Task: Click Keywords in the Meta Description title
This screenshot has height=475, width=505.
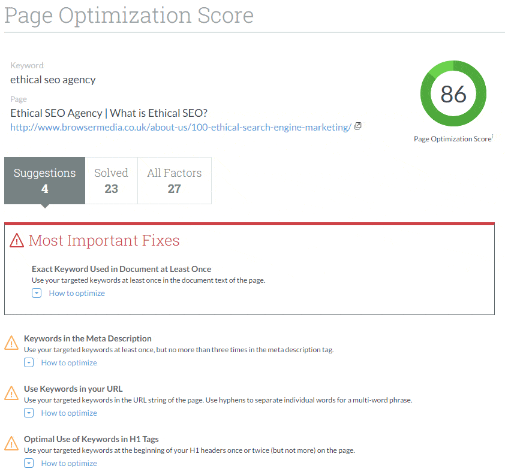Action: 88,338
